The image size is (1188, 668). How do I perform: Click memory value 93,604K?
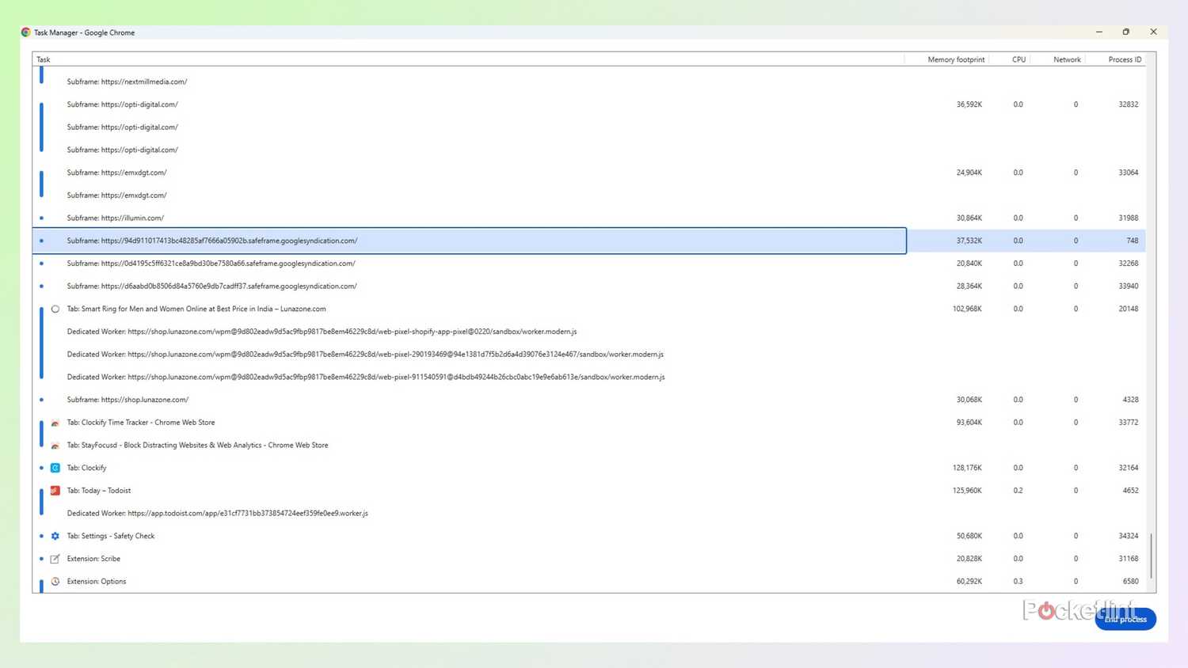(969, 423)
